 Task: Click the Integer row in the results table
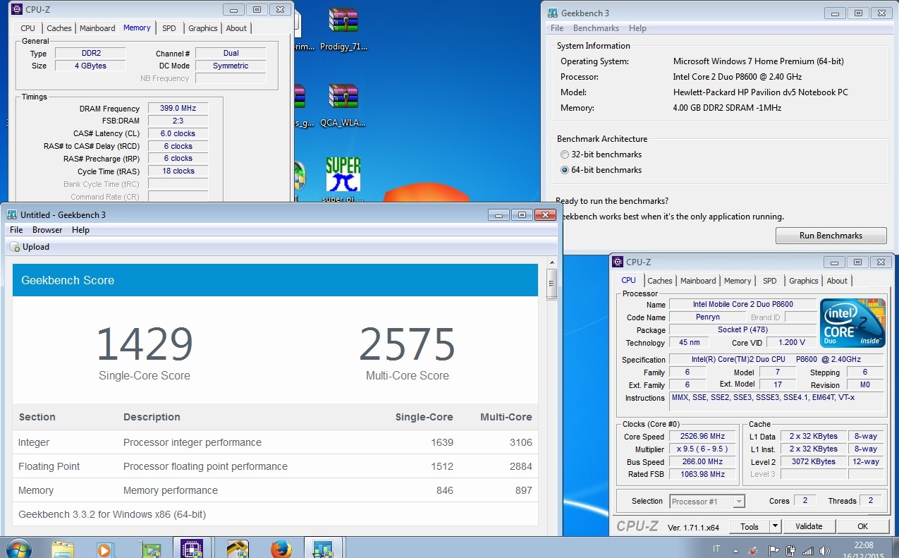tap(275, 442)
